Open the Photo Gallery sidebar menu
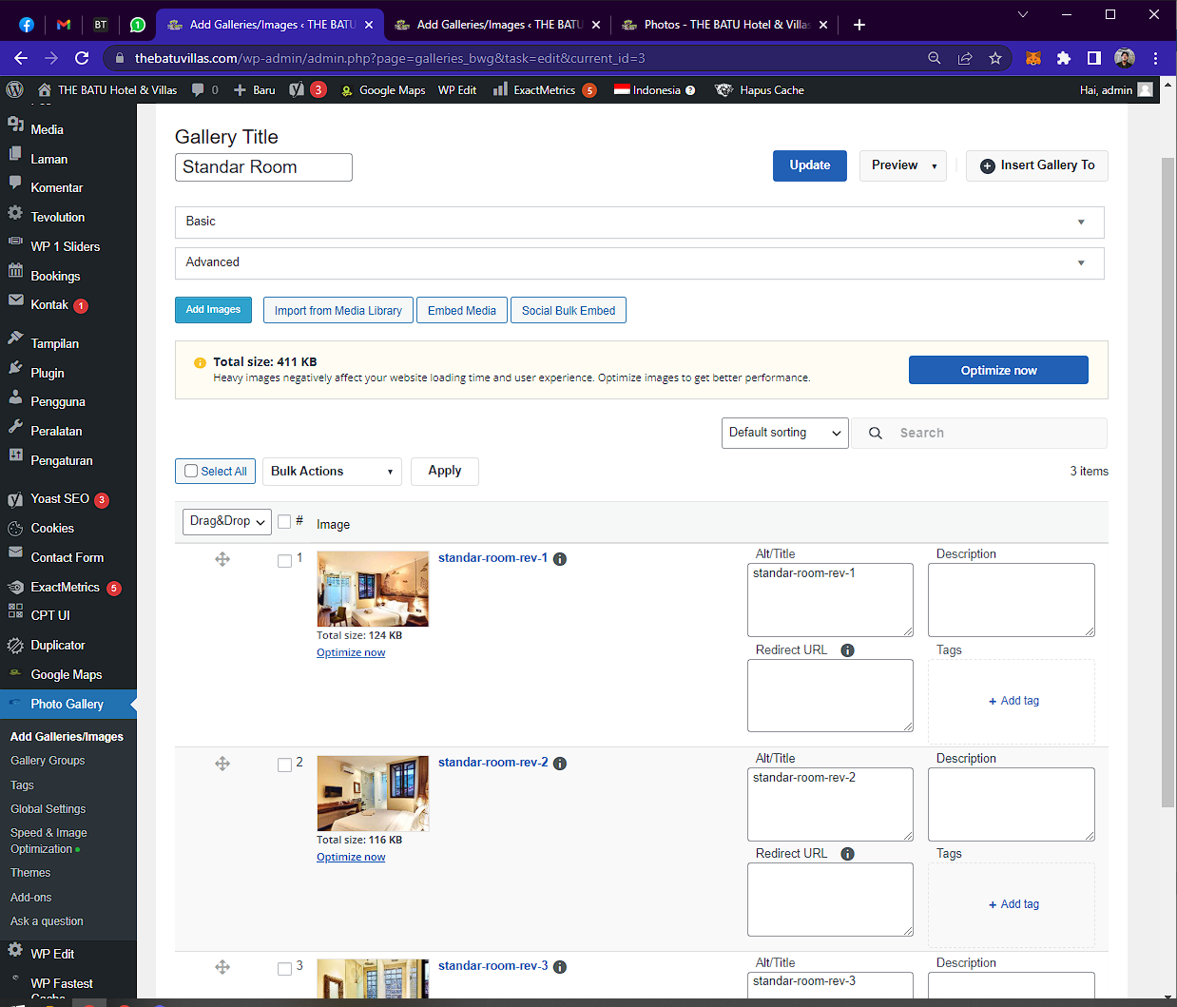1177x1007 pixels. (68, 704)
